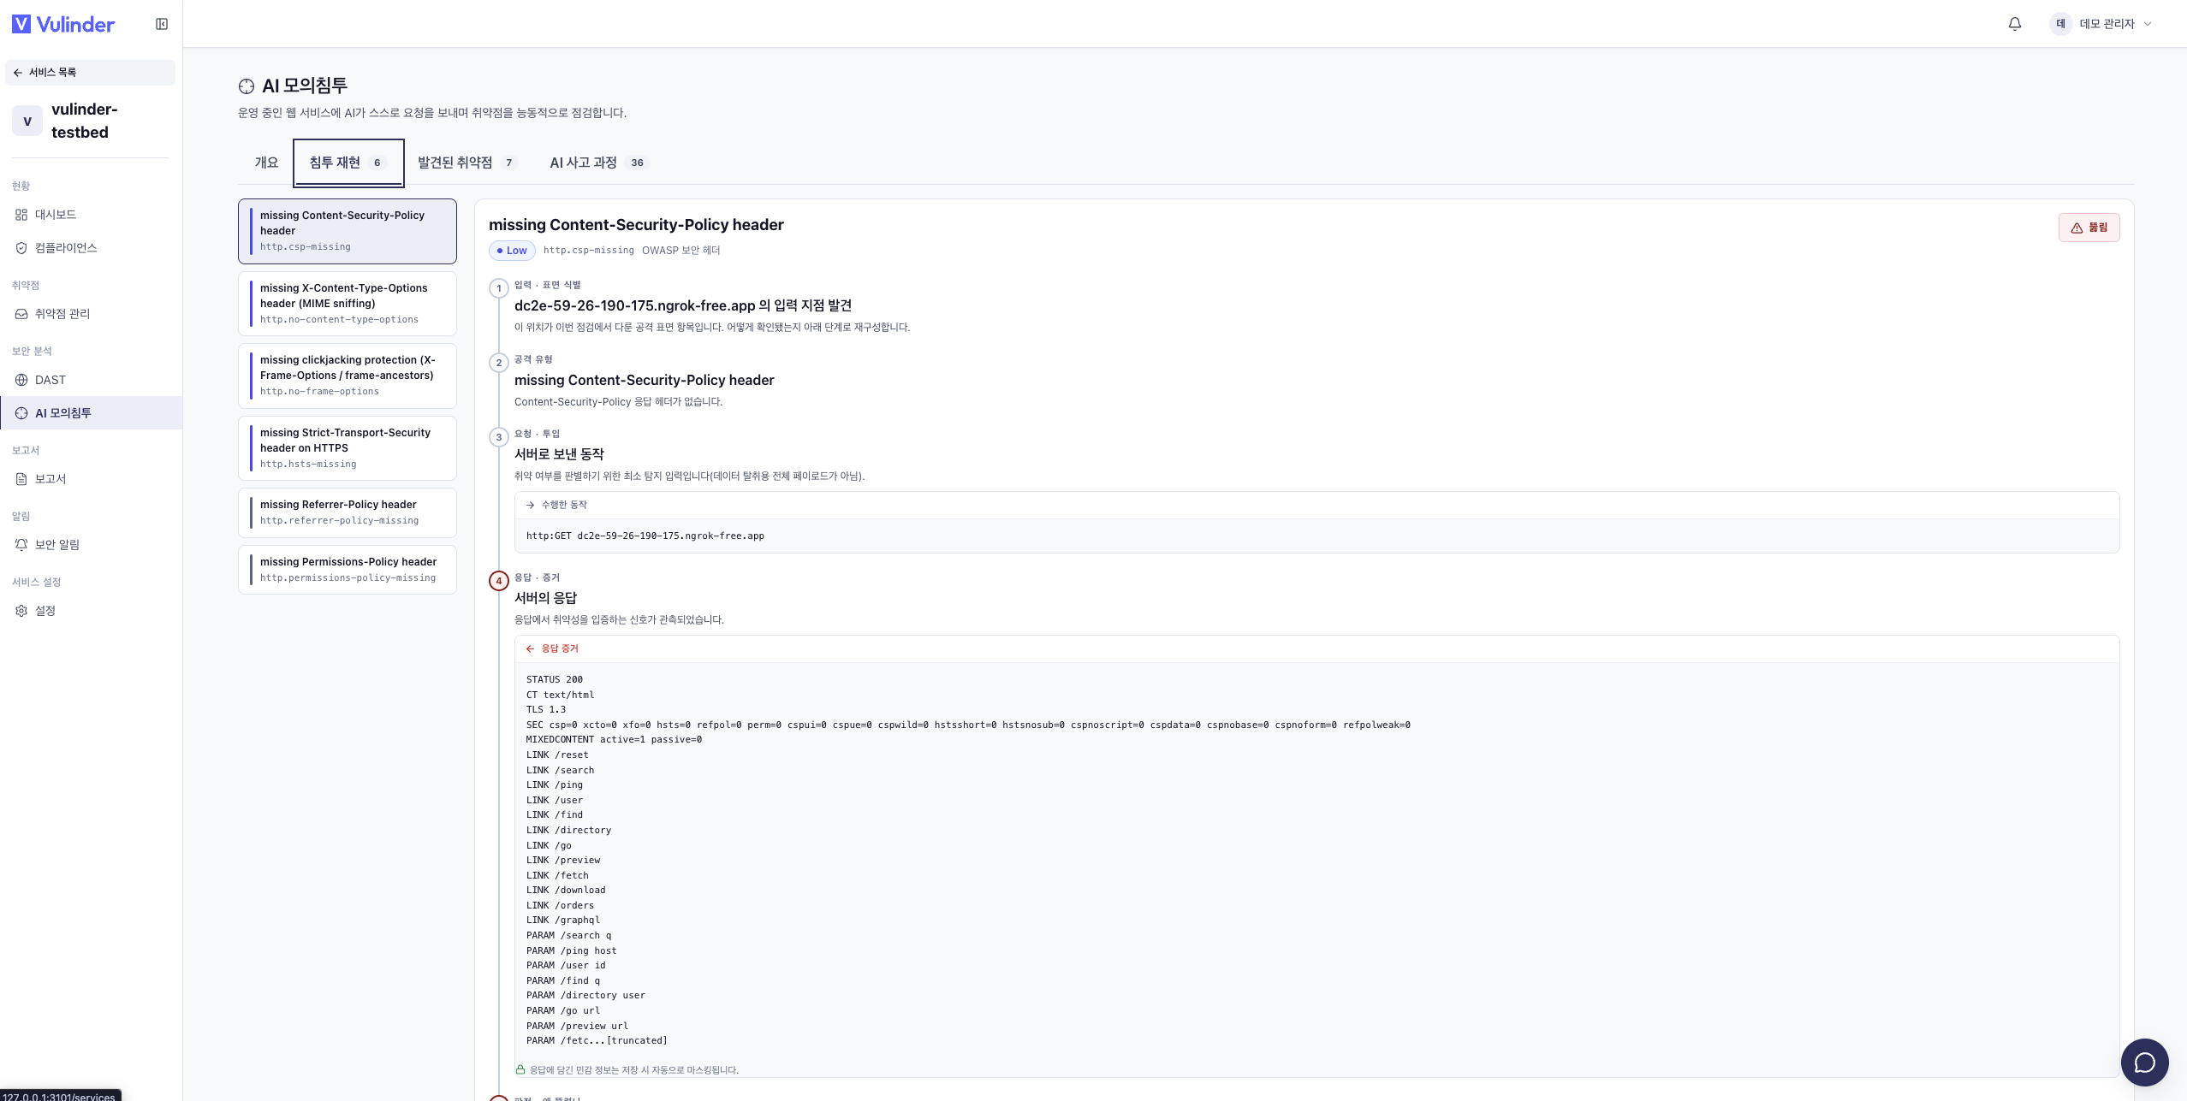2187x1101 pixels.
Task: Click the 설정 gear icon
Action: [21, 611]
